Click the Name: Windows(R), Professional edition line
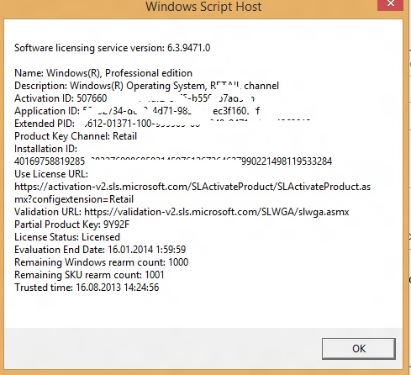Image resolution: width=411 pixels, height=375 pixels. point(103,73)
